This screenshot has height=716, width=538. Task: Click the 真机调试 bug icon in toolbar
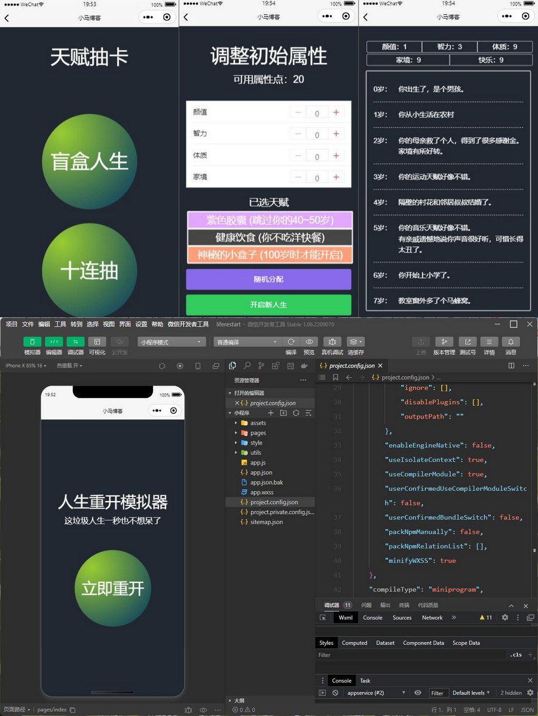332,341
